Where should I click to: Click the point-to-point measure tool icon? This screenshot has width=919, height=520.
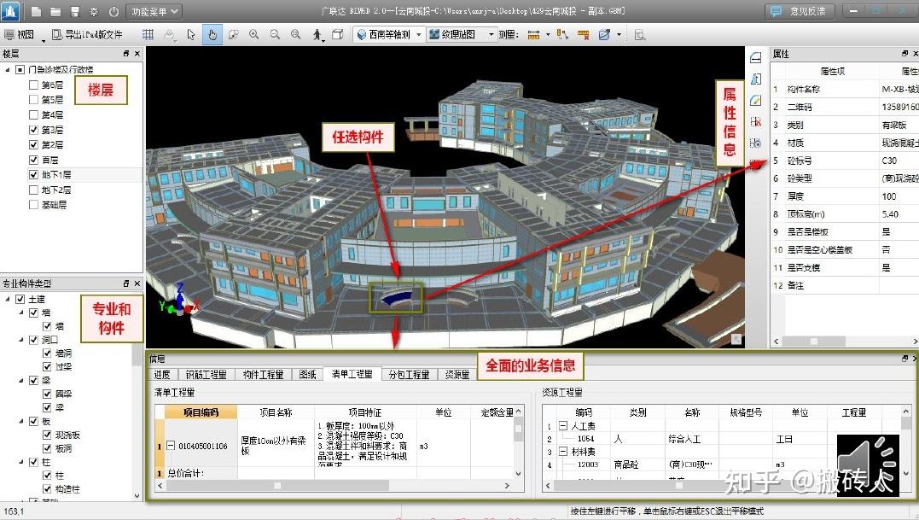[x=562, y=35]
